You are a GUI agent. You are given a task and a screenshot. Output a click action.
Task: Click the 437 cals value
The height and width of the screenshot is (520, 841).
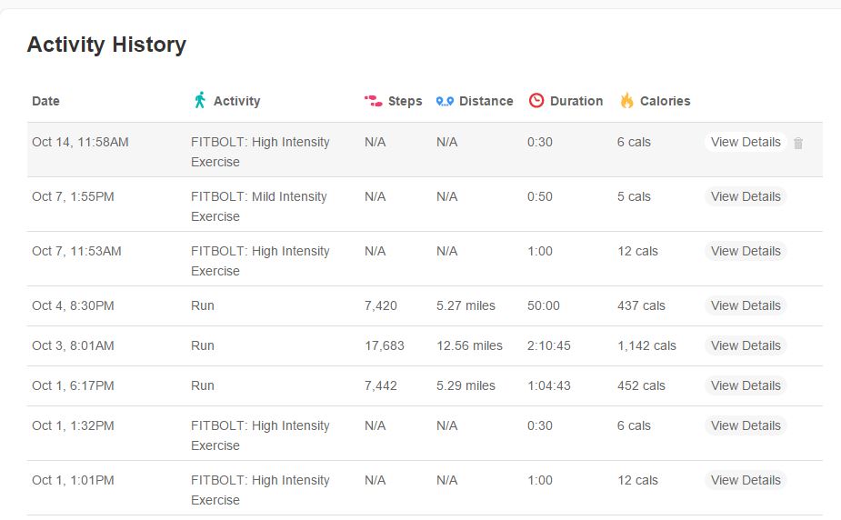(x=641, y=306)
